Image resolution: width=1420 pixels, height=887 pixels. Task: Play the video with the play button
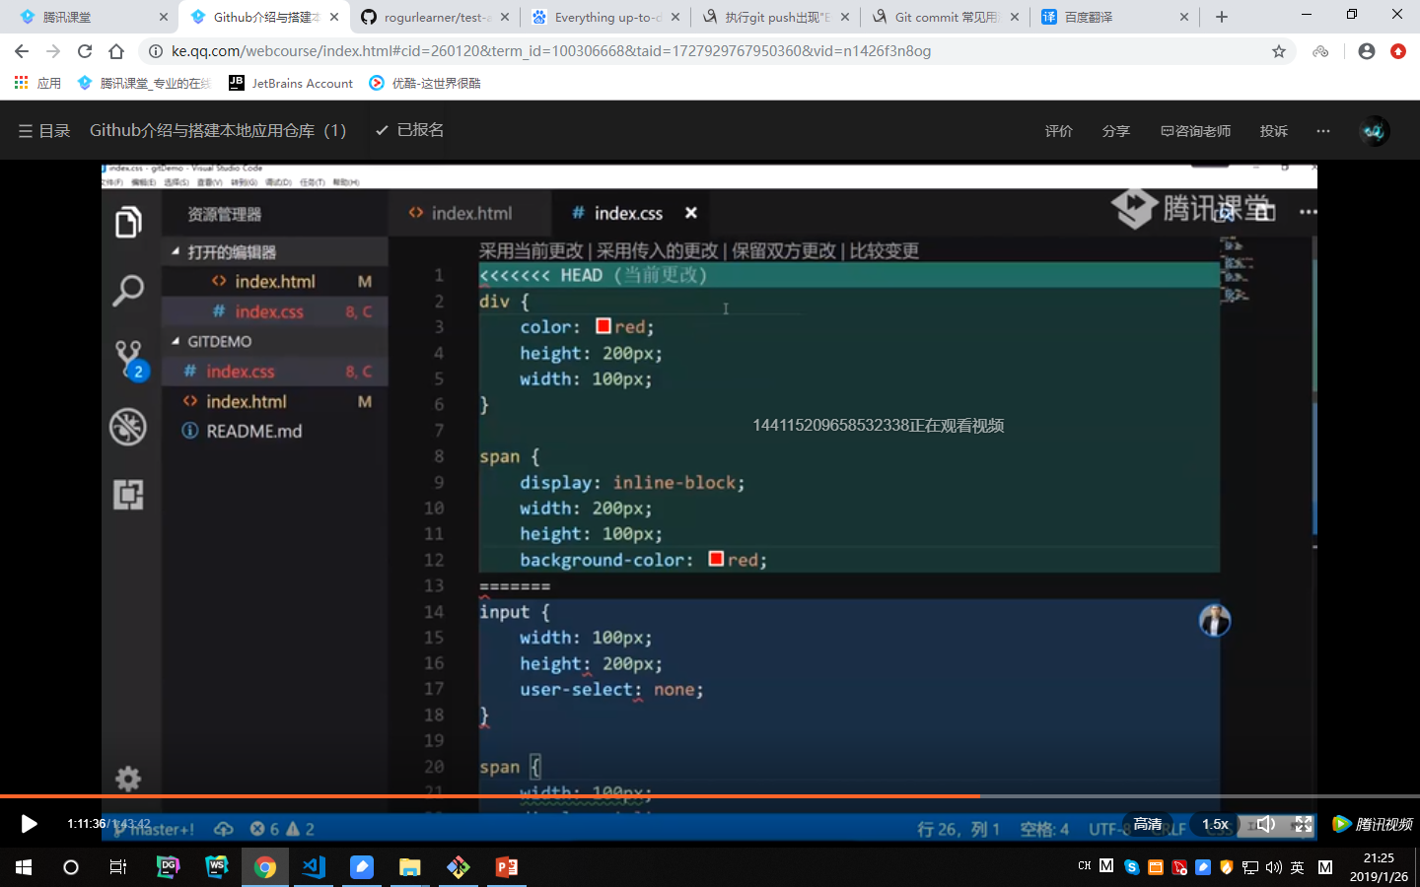tap(29, 824)
